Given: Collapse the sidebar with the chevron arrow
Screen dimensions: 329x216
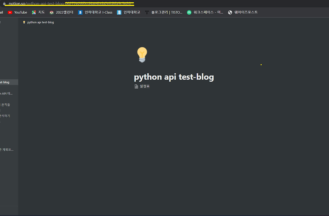Looking at the screenshot, I should [x=1, y=22].
